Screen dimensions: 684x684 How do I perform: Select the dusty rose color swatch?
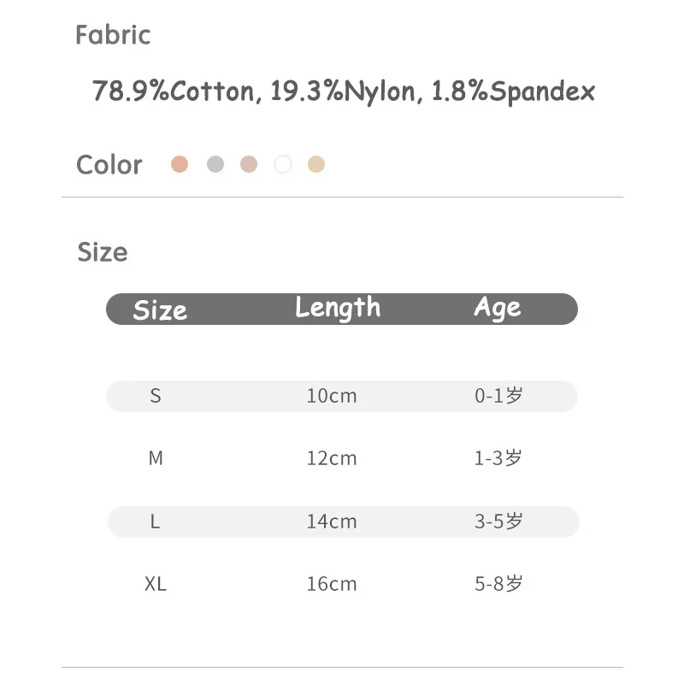tap(249, 164)
